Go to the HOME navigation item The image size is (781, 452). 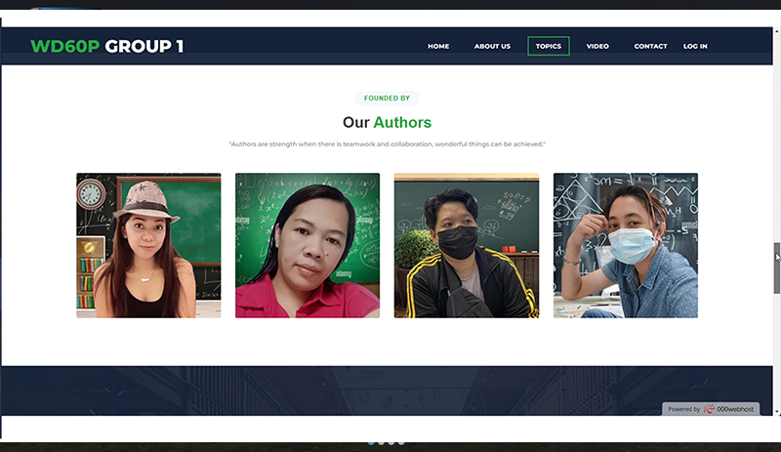438,46
